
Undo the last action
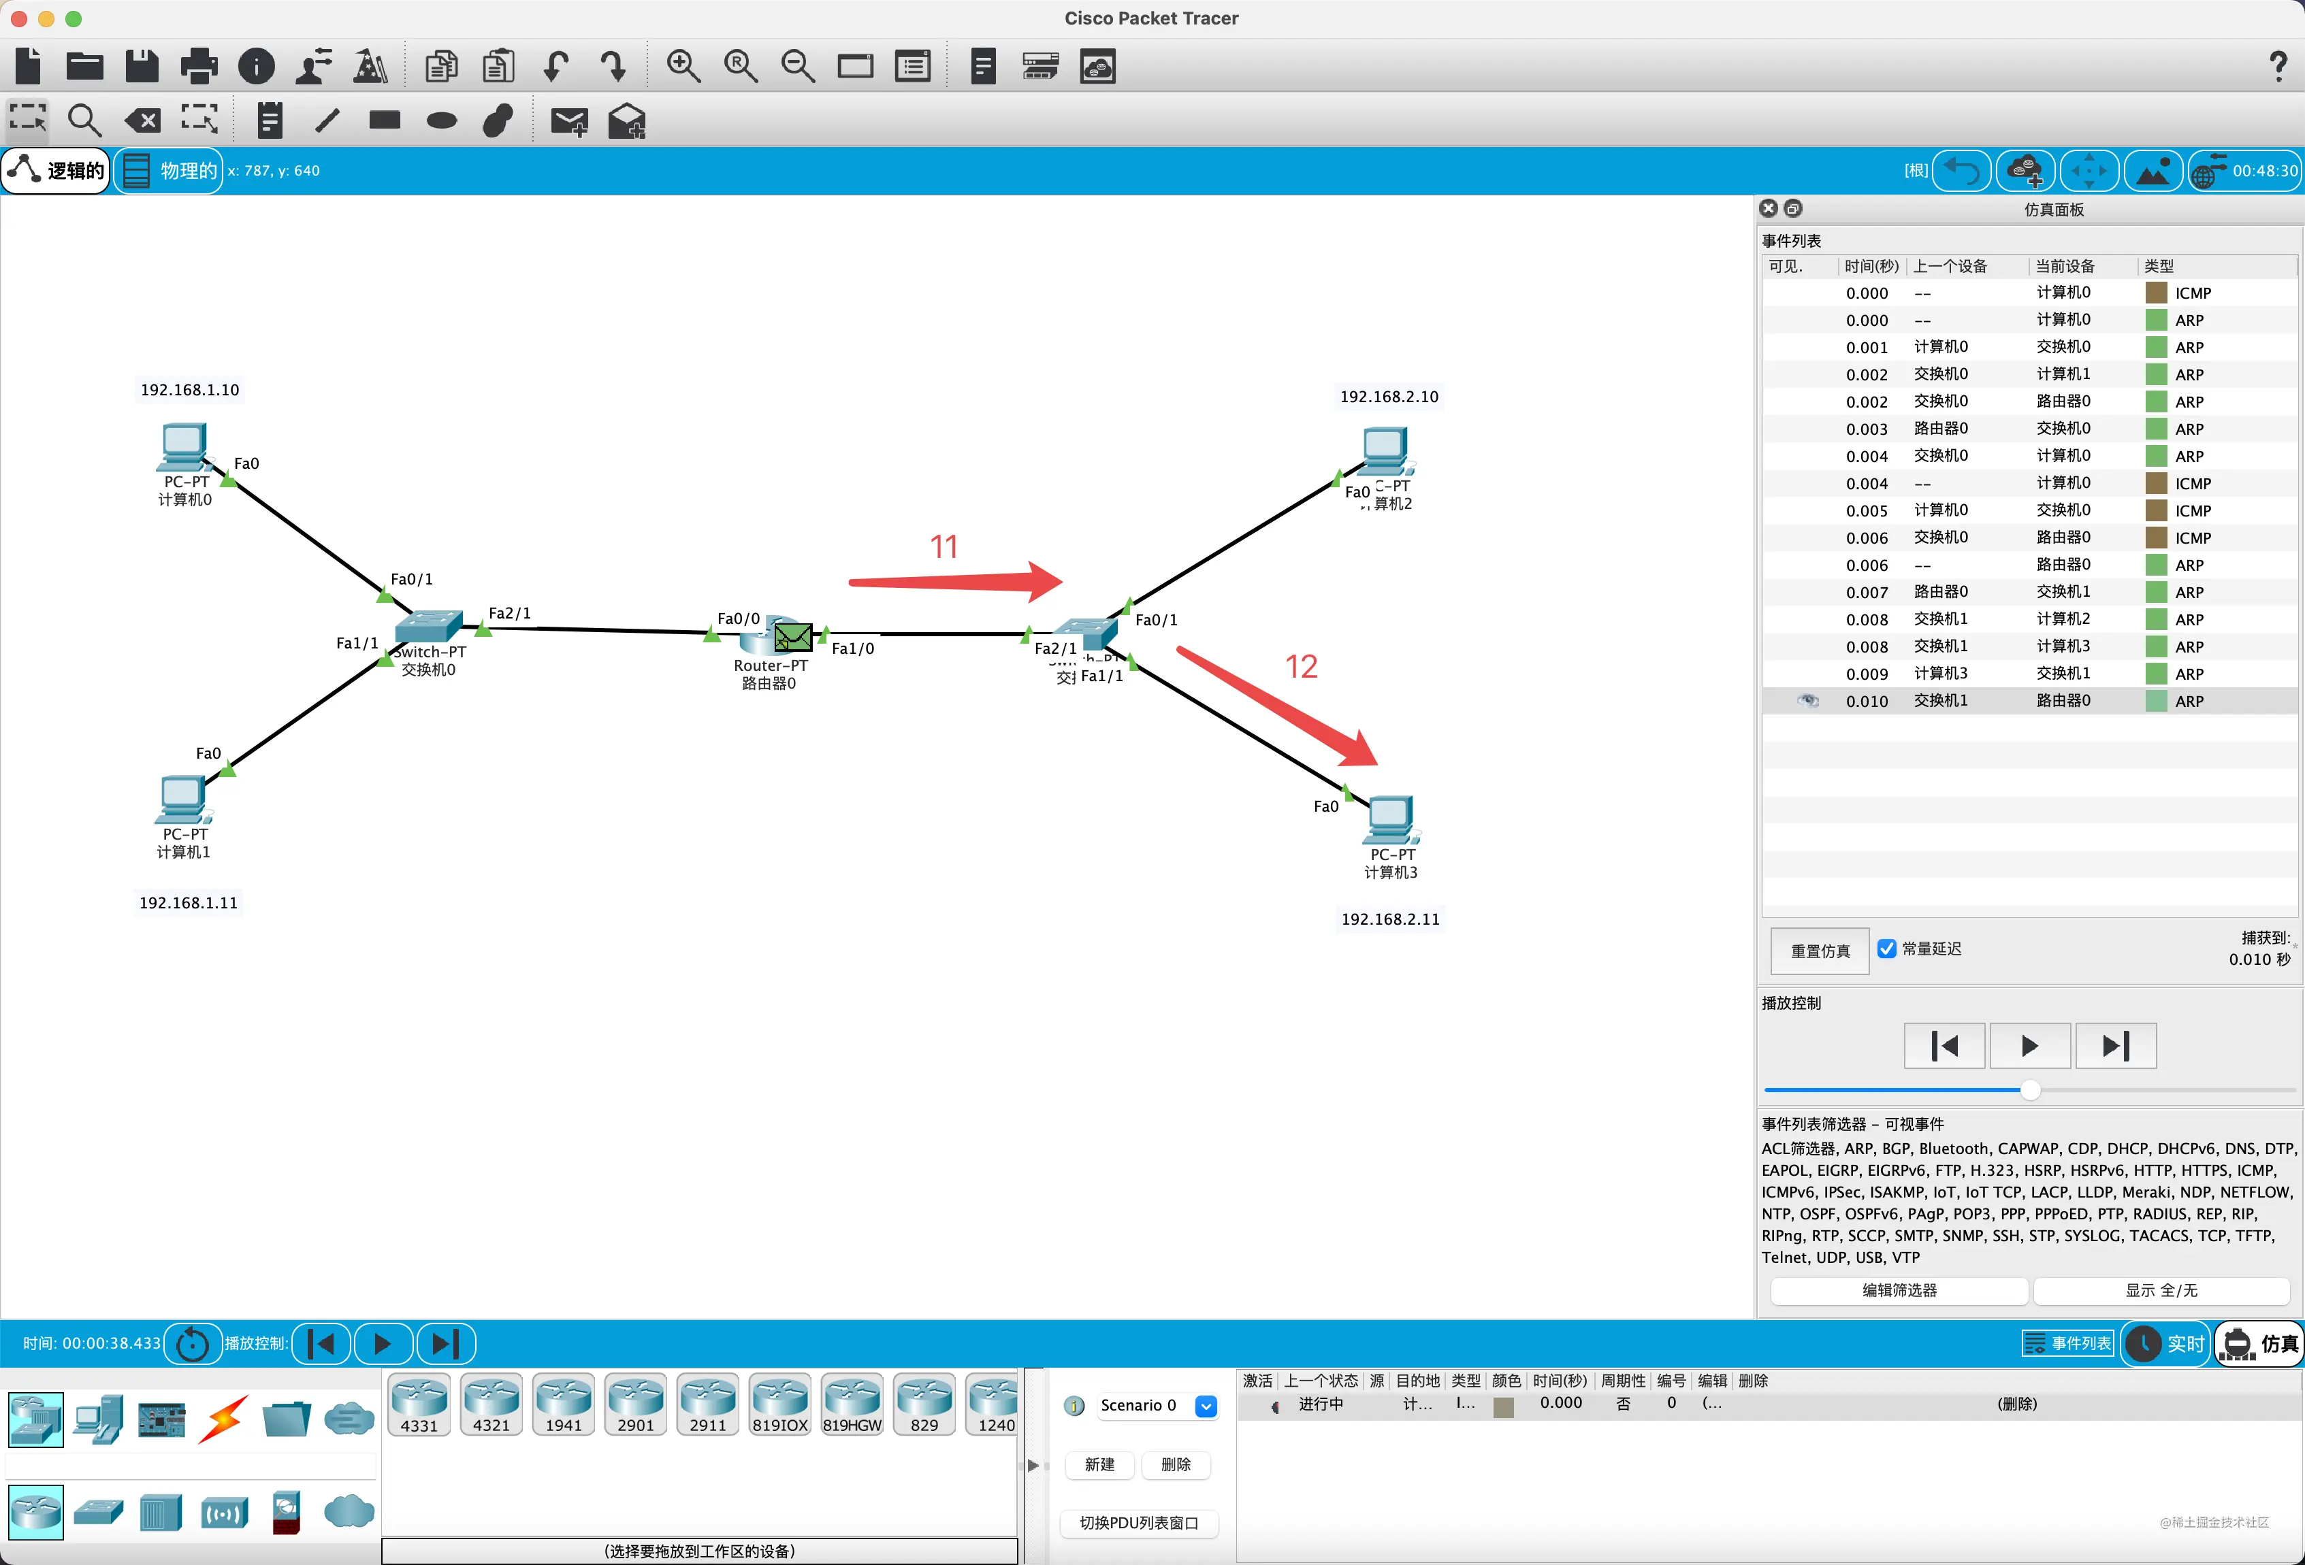pos(556,67)
